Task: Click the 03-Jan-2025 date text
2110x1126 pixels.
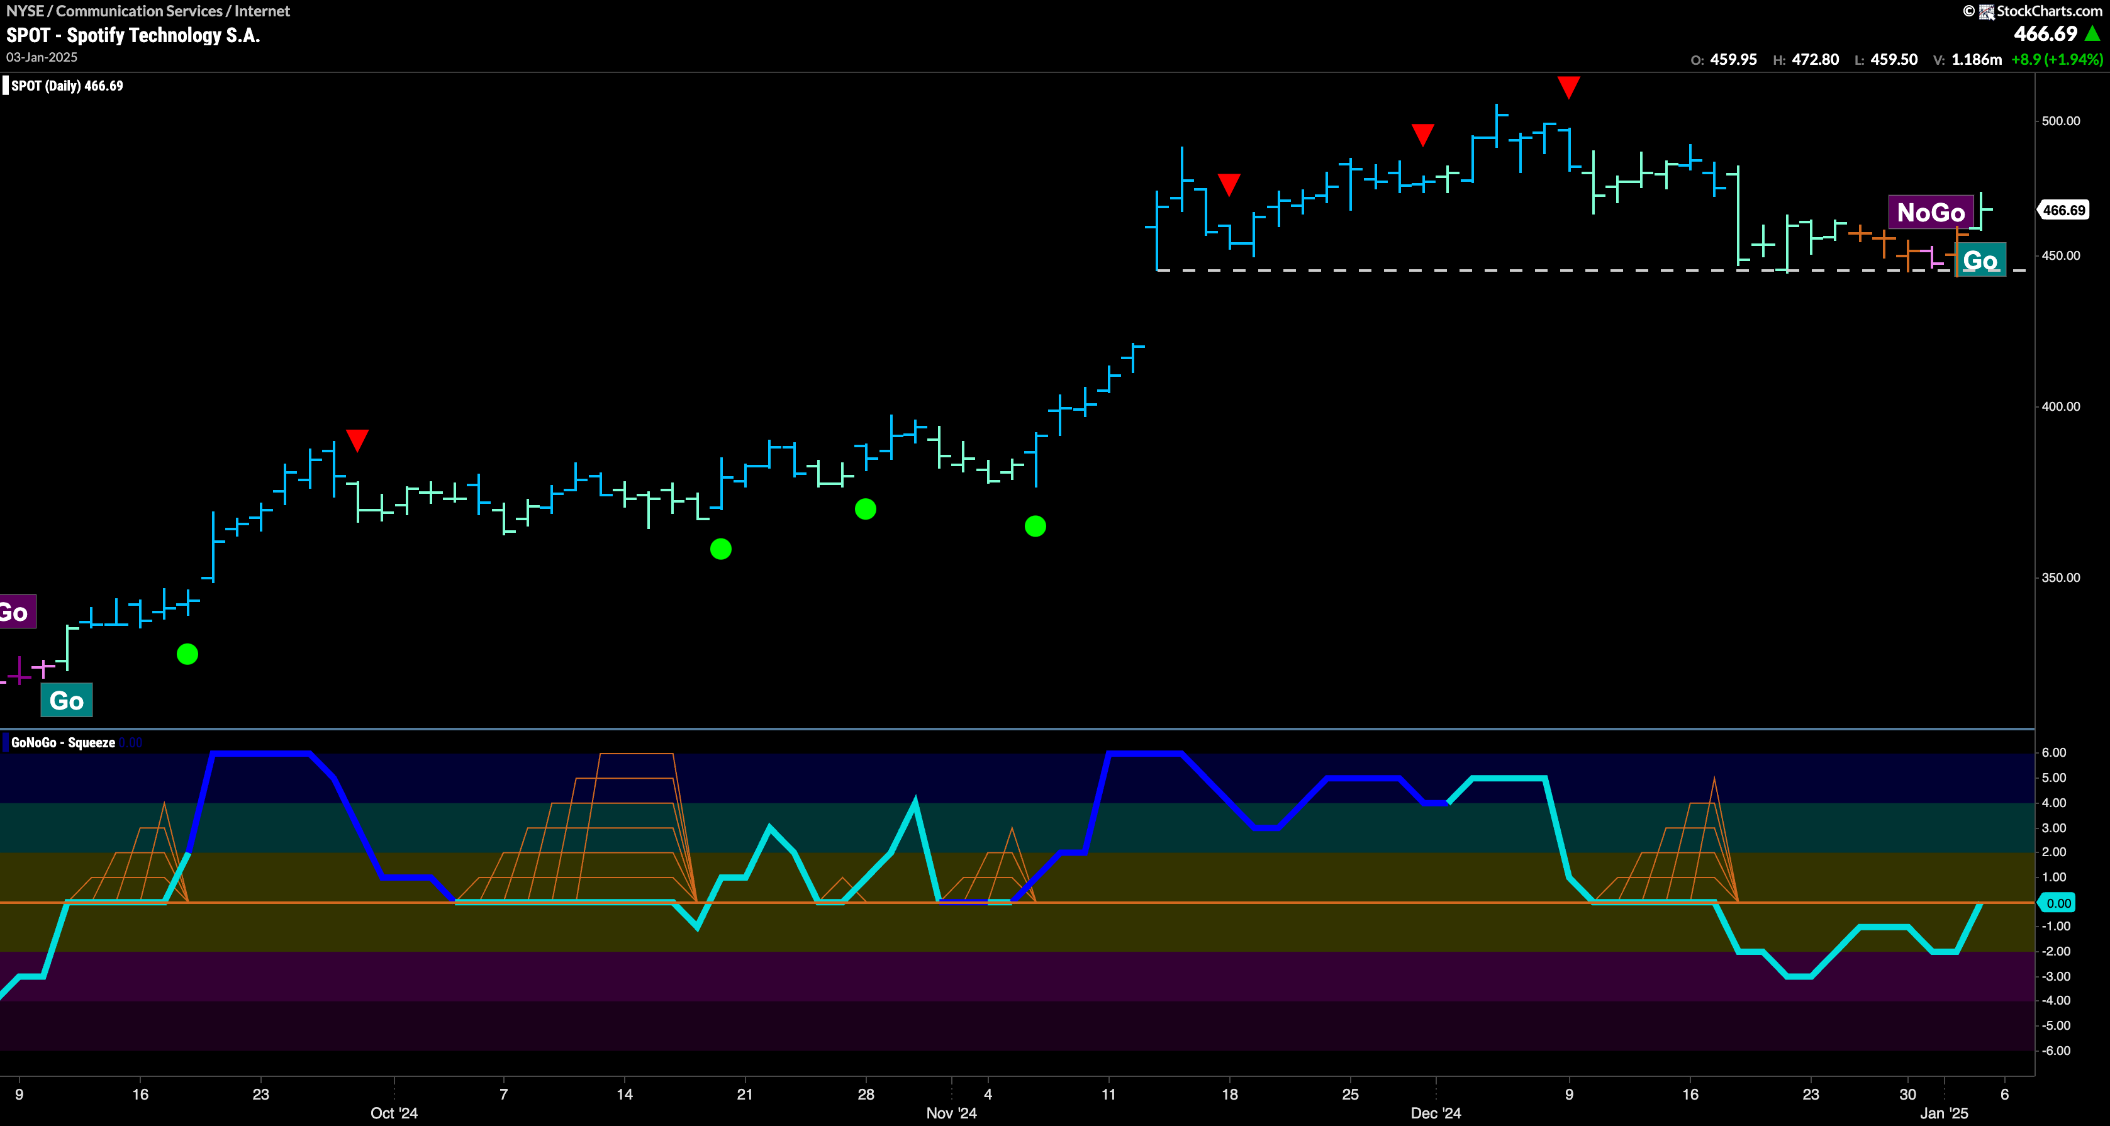Action: click(42, 57)
